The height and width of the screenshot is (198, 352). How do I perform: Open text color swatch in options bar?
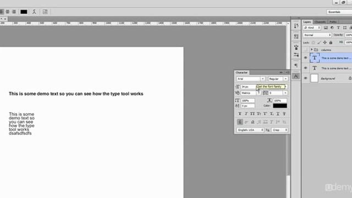coord(24,12)
